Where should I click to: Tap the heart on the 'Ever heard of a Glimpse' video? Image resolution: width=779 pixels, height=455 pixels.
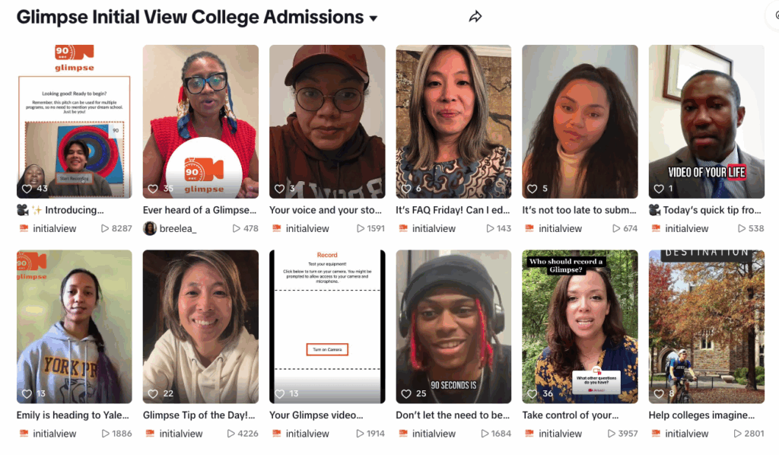(x=154, y=189)
